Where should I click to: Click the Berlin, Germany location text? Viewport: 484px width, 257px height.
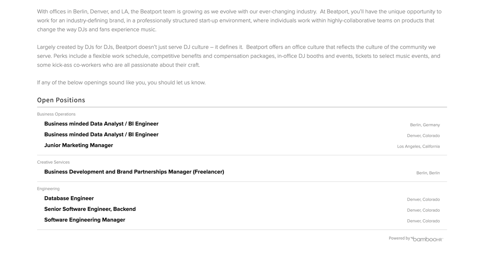(425, 125)
